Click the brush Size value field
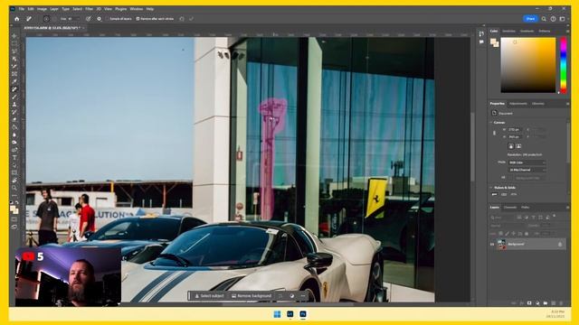This screenshot has width=579, height=325. tap(73, 19)
